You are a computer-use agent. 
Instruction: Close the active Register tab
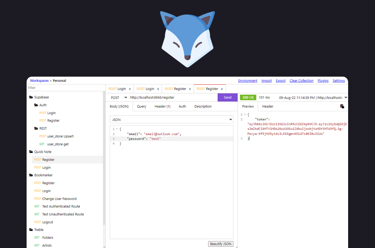coord(222,89)
